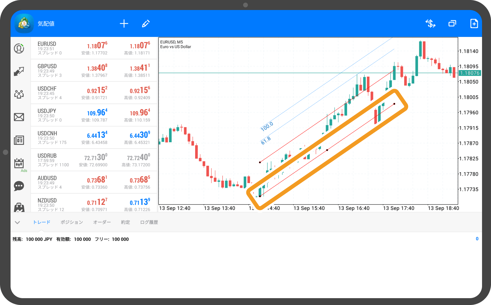The height and width of the screenshot is (305, 491).
Task: Tap the add document icon at top right
Action: (x=474, y=24)
